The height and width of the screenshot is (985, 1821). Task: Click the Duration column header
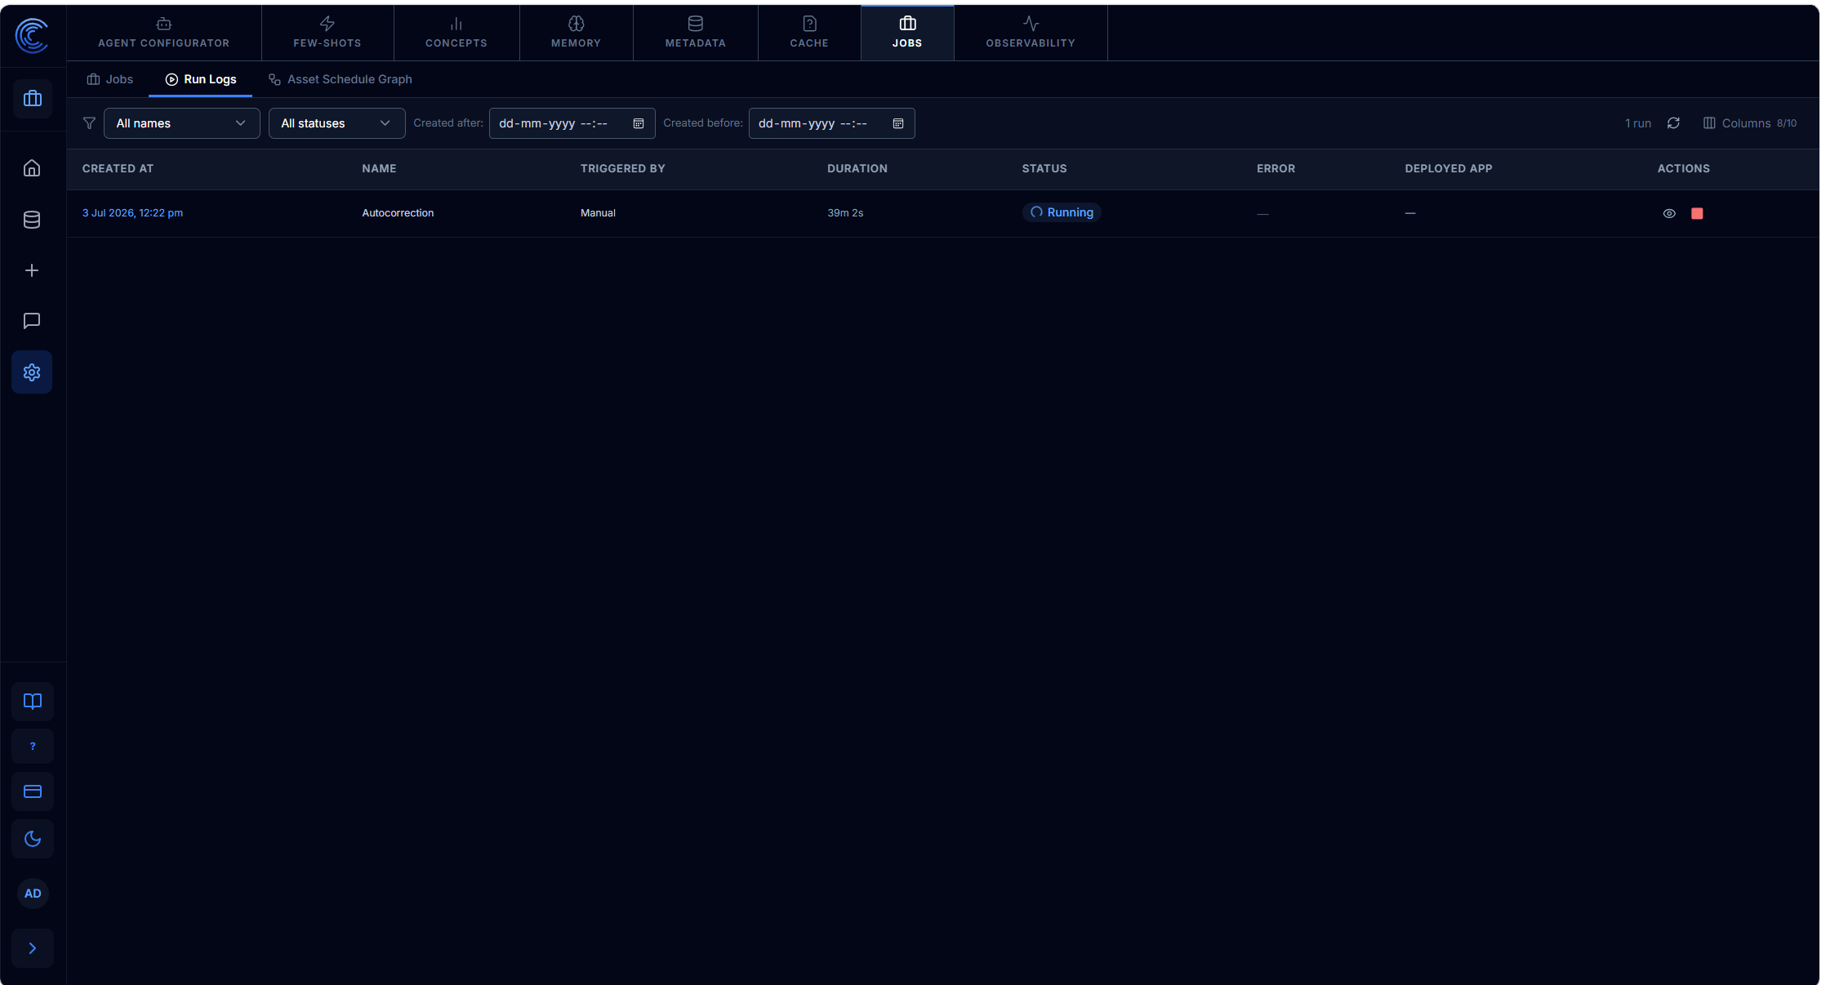(857, 169)
